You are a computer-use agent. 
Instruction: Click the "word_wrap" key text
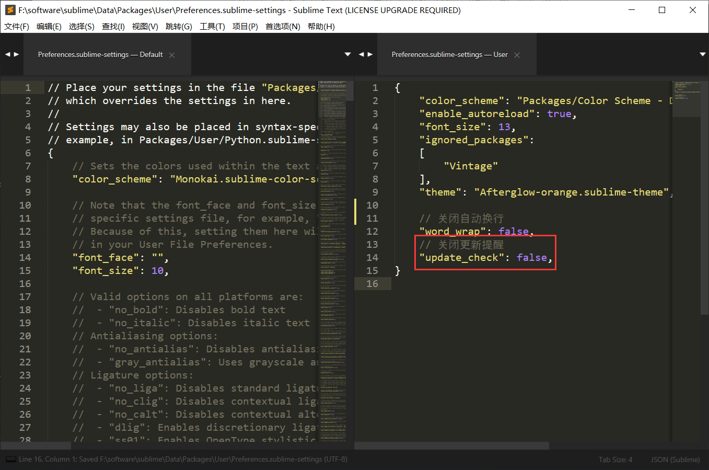coord(452,232)
